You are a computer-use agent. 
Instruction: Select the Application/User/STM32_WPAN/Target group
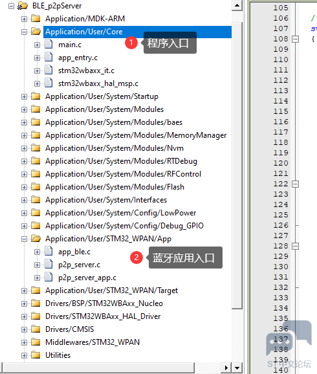click(111, 291)
